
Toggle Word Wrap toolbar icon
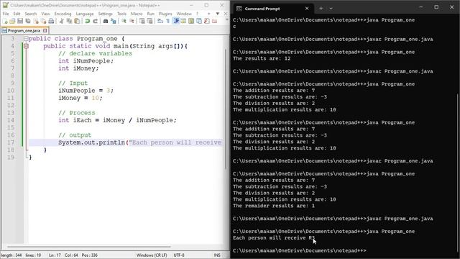tap(160, 21)
